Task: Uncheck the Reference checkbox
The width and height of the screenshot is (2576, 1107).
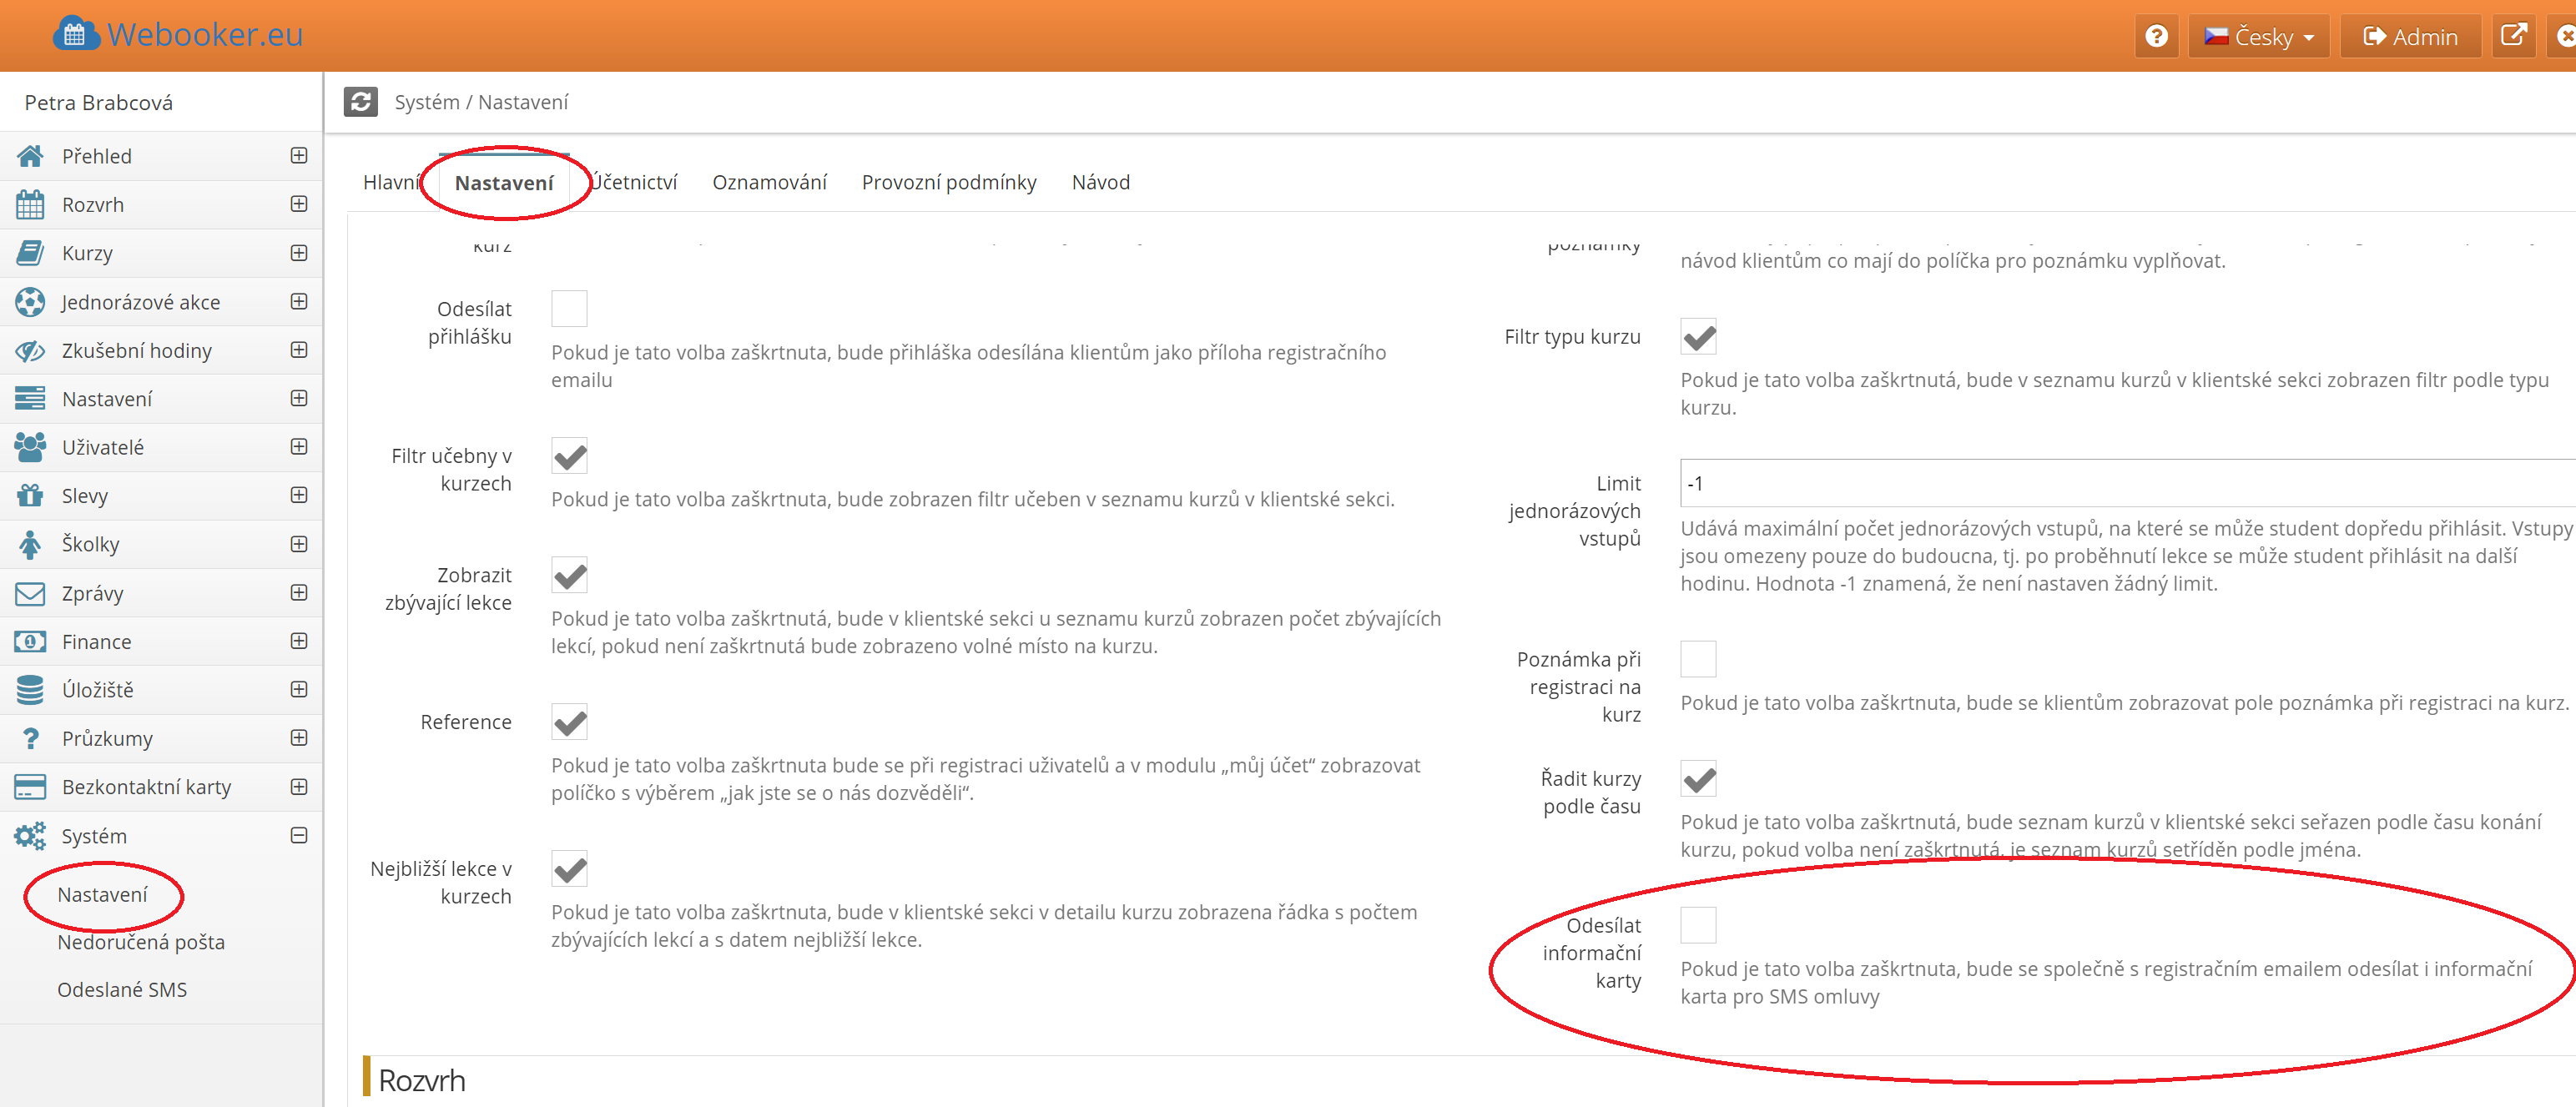Action: 569,722
